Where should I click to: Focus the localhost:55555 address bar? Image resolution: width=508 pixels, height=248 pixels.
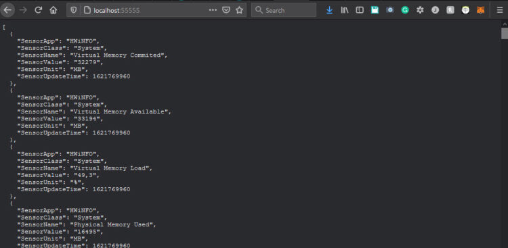pyautogui.click(x=146, y=10)
